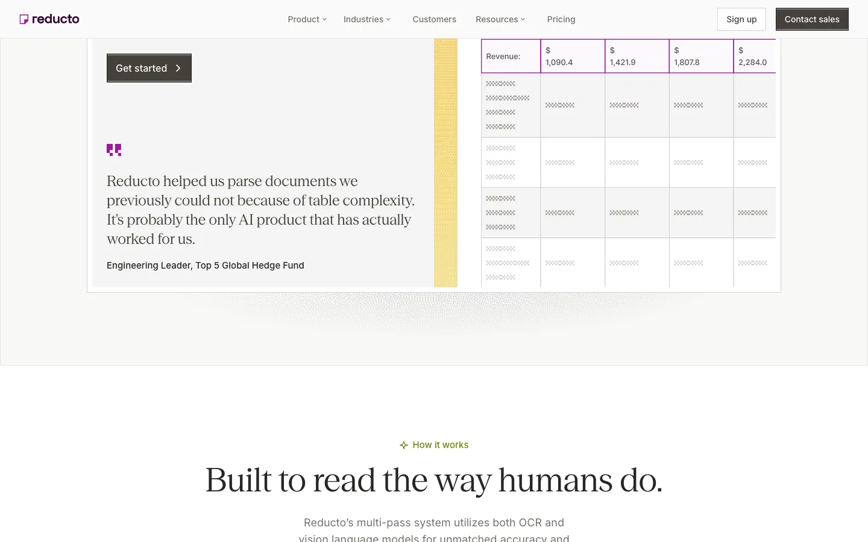868x542 pixels.
Task: Click the Engineering Leader attribution text
Action: [206, 266]
